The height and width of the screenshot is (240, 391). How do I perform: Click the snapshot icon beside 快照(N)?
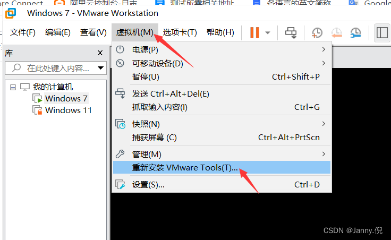(120, 124)
